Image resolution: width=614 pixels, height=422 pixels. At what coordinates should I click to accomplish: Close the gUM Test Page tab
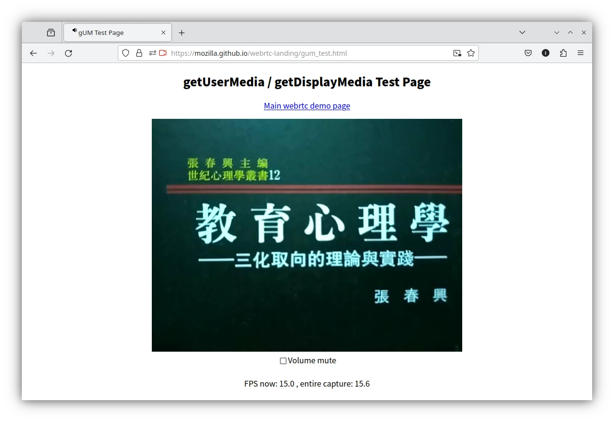(163, 32)
